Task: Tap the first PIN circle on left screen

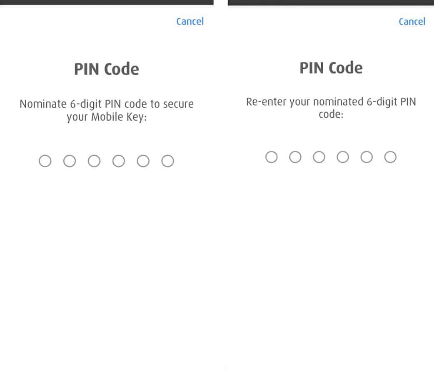Action: [x=45, y=161]
